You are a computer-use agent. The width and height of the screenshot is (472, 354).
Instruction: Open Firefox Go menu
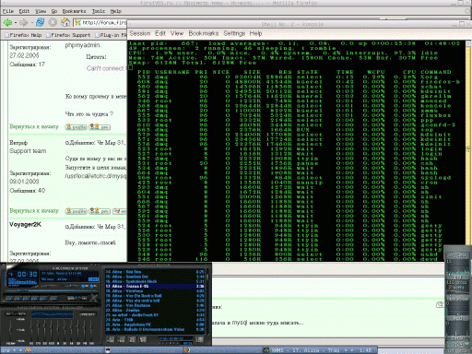[54, 11]
